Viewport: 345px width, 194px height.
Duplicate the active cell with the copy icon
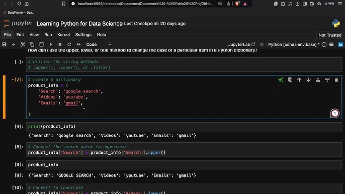pyautogui.click(x=290, y=80)
